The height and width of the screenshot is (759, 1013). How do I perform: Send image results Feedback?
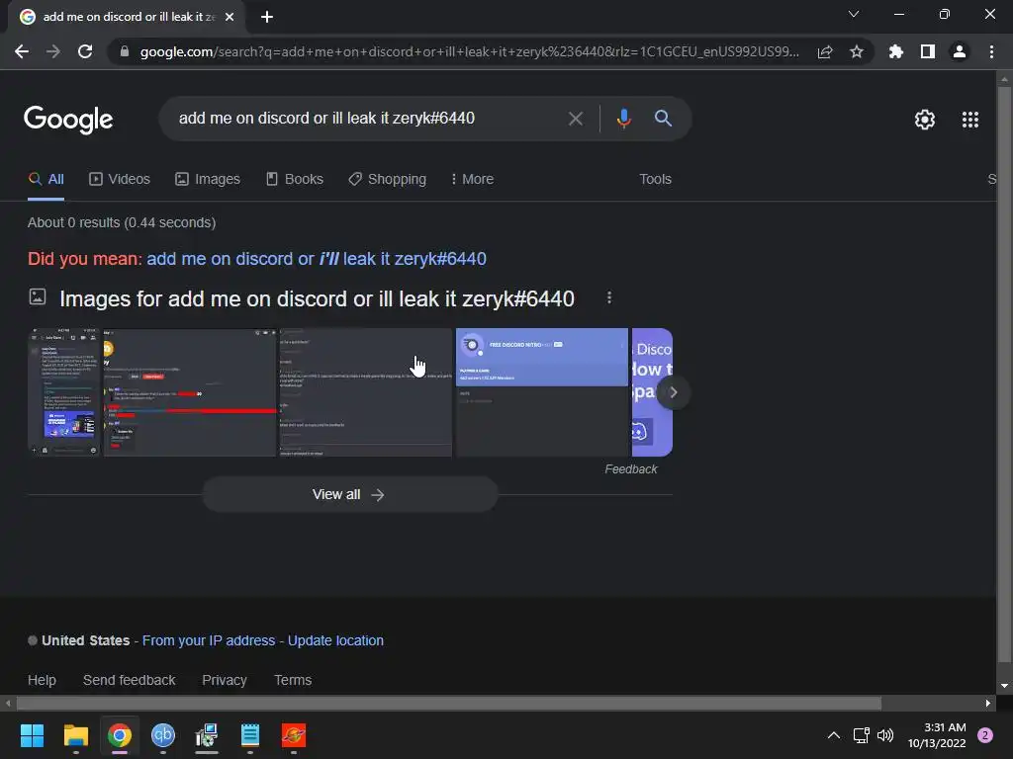(630, 469)
